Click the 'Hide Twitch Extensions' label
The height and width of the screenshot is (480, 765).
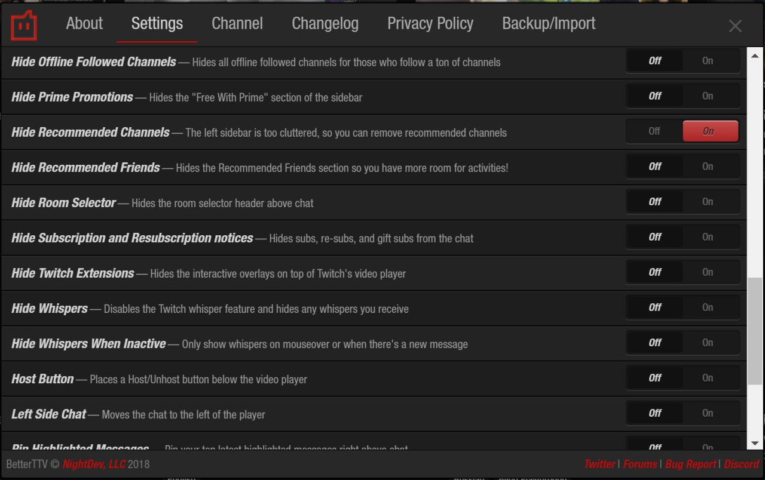pos(73,273)
